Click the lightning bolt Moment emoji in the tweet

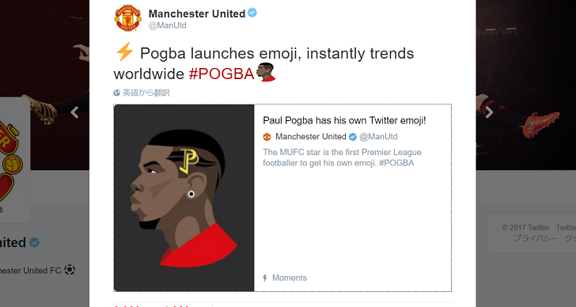[124, 51]
